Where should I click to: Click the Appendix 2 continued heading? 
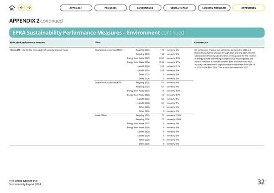(36, 21)
